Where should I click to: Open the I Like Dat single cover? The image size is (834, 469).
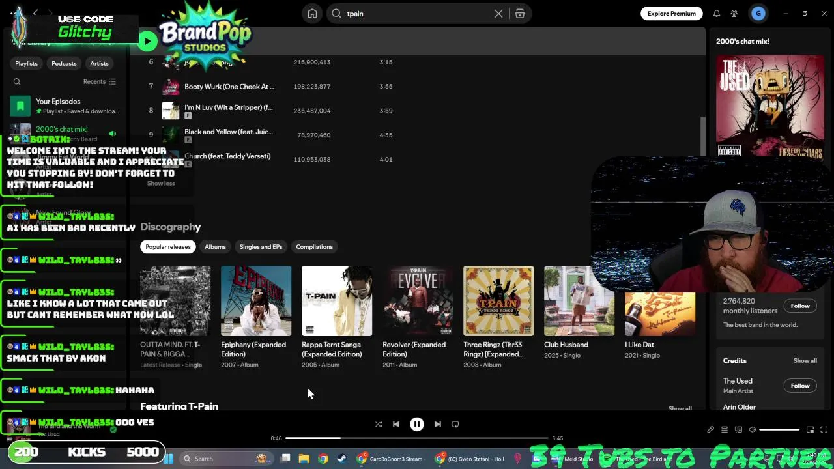pos(660,301)
